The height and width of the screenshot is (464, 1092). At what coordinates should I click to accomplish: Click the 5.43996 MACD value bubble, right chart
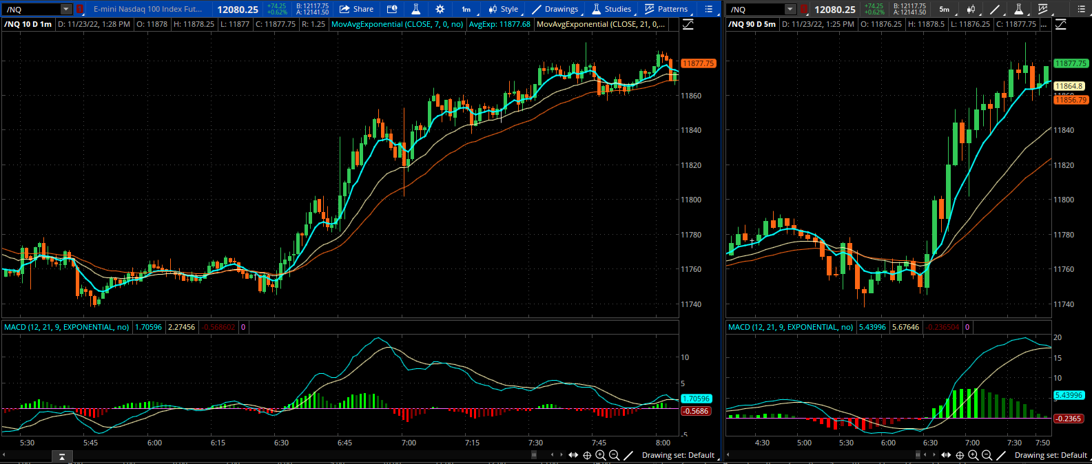(x=1069, y=395)
